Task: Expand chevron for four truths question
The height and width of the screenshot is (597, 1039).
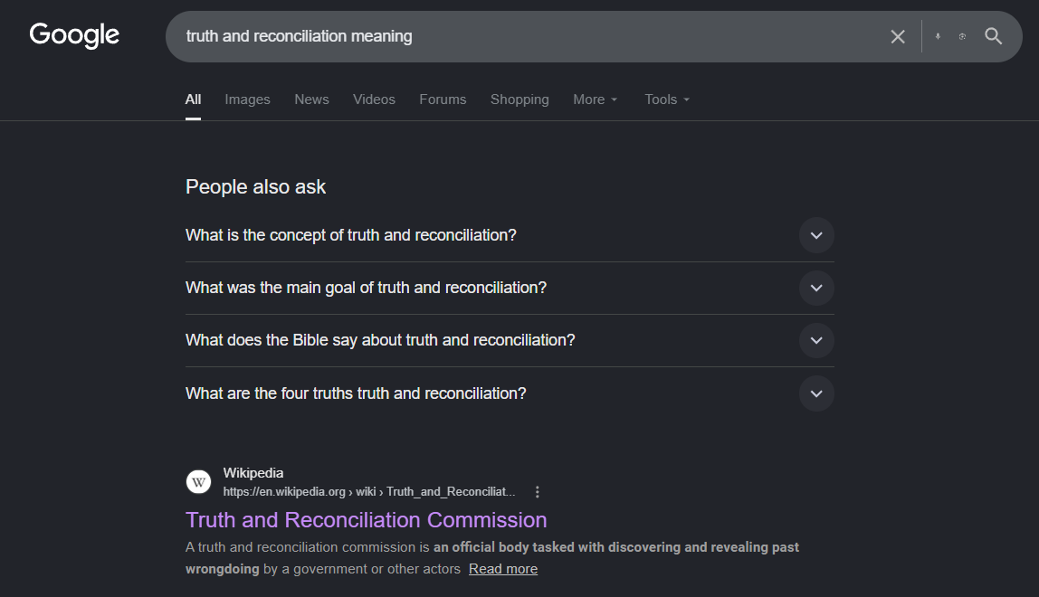Action: click(816, 393)
